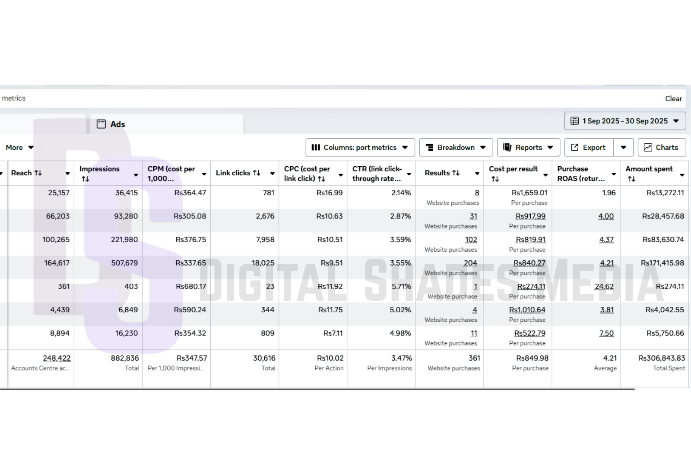691x475 pixels.
Task: Click the Export button
Action: (589, 147)
